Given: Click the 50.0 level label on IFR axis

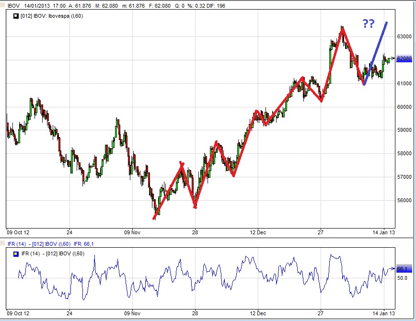Looking at the screenshot, I should 402,278.
